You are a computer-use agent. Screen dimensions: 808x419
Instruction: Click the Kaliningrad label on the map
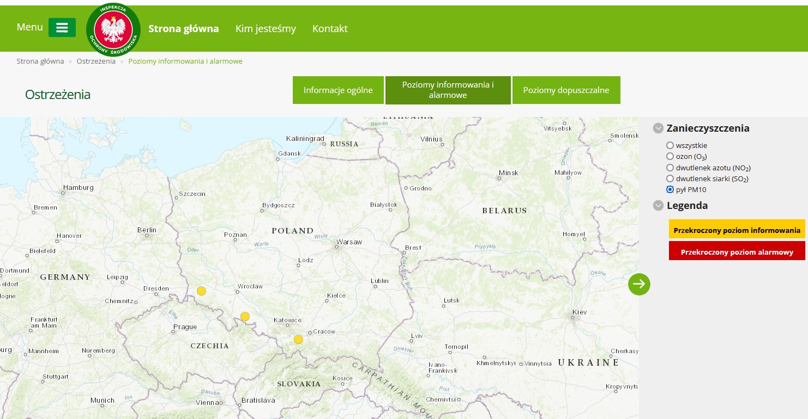coord(305,139)
